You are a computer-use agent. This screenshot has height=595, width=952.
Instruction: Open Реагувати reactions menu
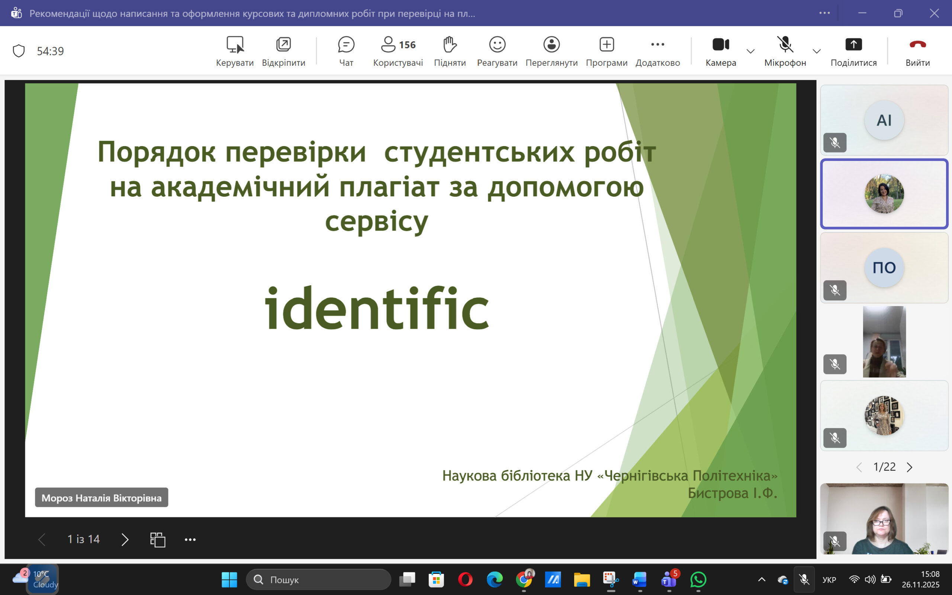pyautogui.click(x=497, y=51)
